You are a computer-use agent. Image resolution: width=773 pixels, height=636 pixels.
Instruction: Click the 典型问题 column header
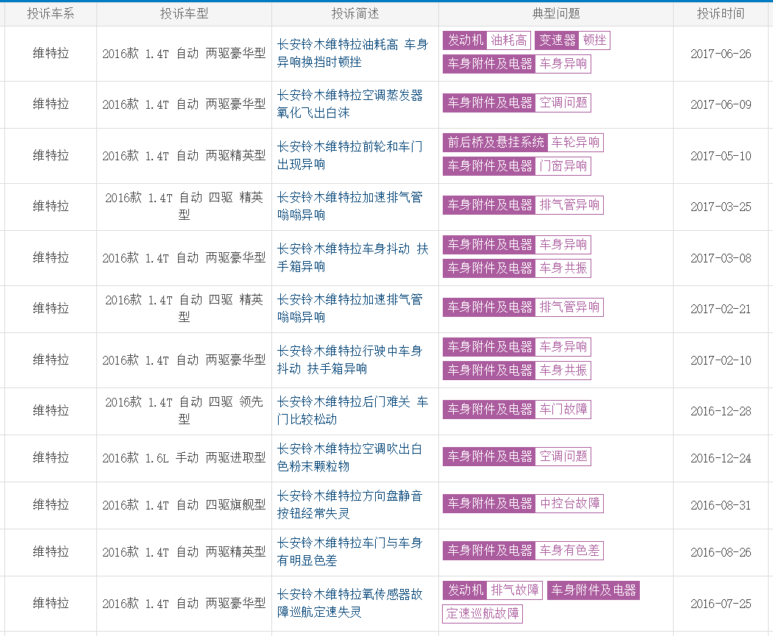point(556,14)
